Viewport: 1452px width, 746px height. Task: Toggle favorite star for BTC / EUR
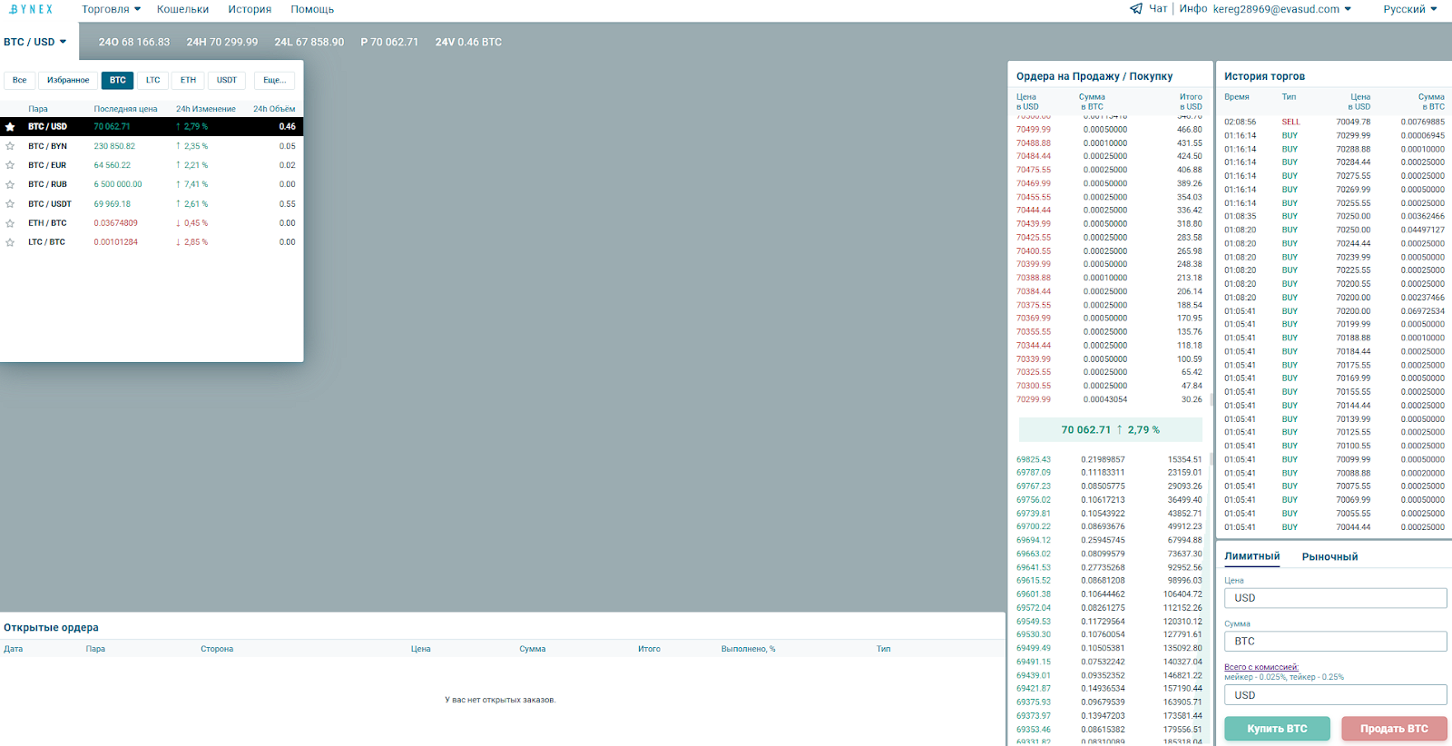coord(10,165)
